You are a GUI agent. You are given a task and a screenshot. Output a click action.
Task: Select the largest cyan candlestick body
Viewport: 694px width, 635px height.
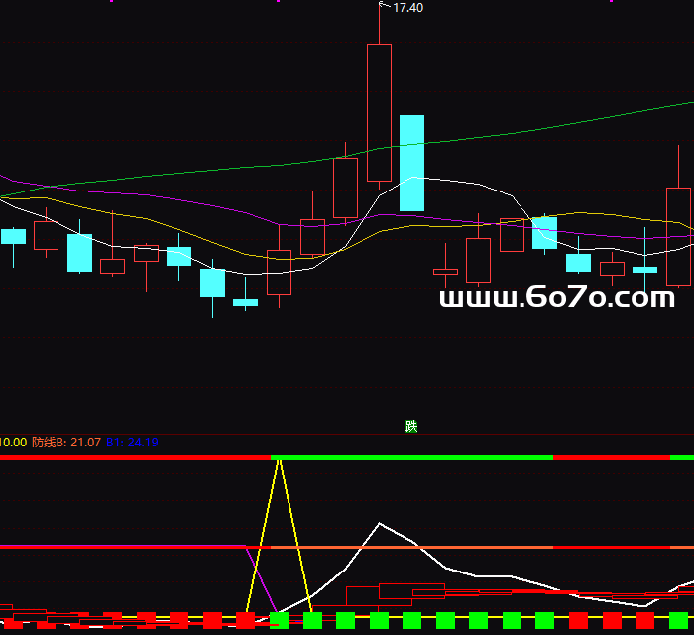411,163
